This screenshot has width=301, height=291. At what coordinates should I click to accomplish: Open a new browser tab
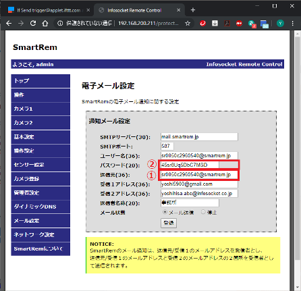coord(193,10)
